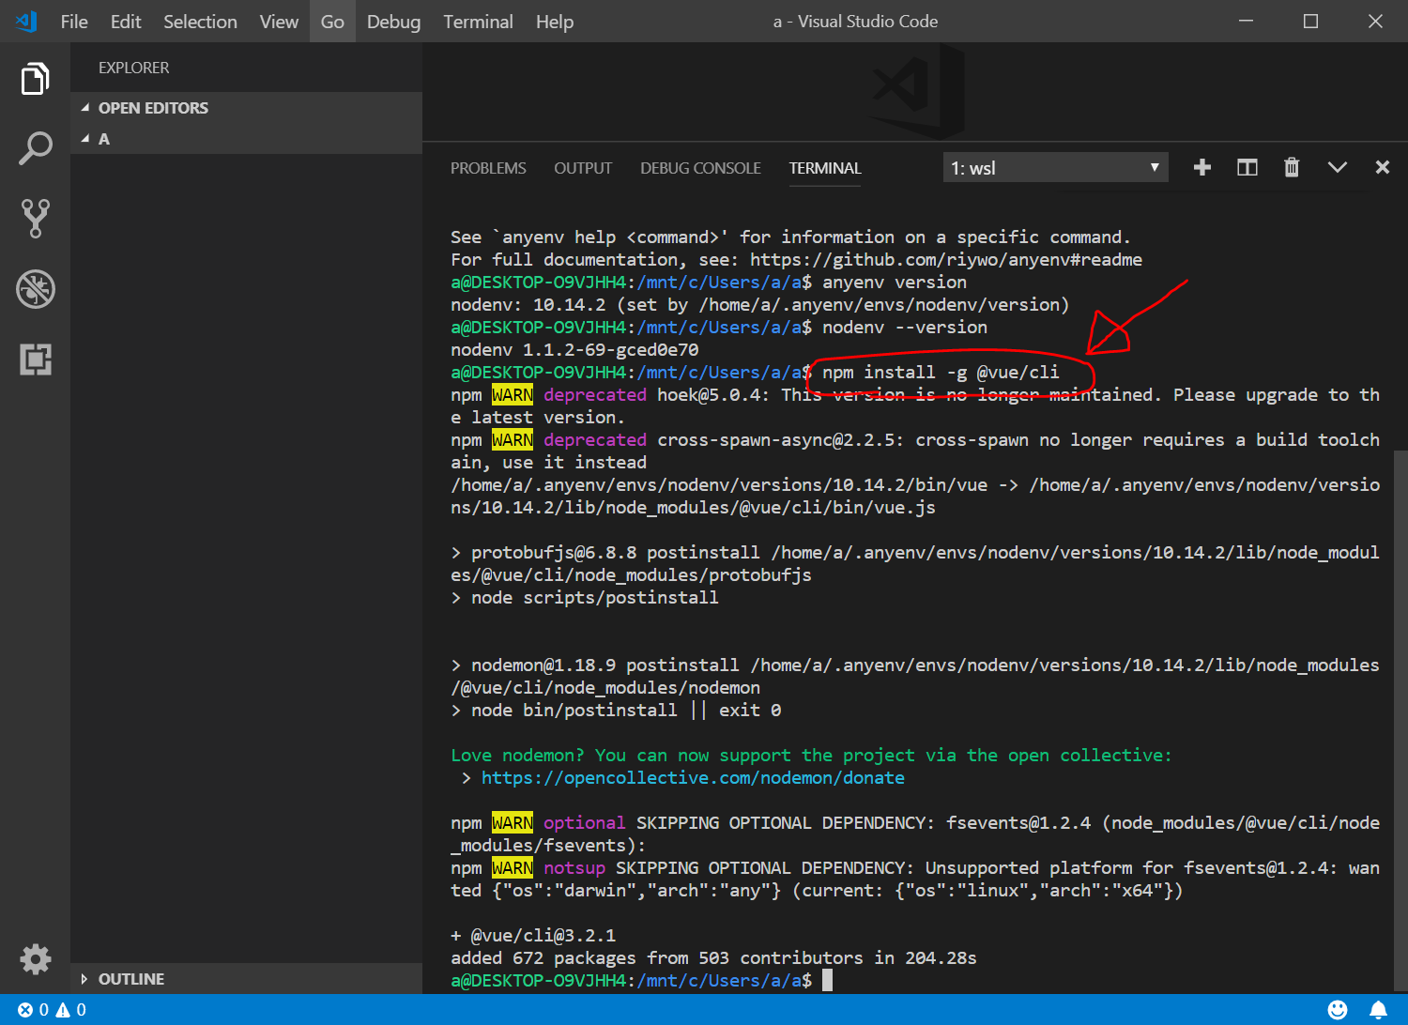
Task: Click the github.com/riywo/anyenv#readme URL
Action: [946, 260]
